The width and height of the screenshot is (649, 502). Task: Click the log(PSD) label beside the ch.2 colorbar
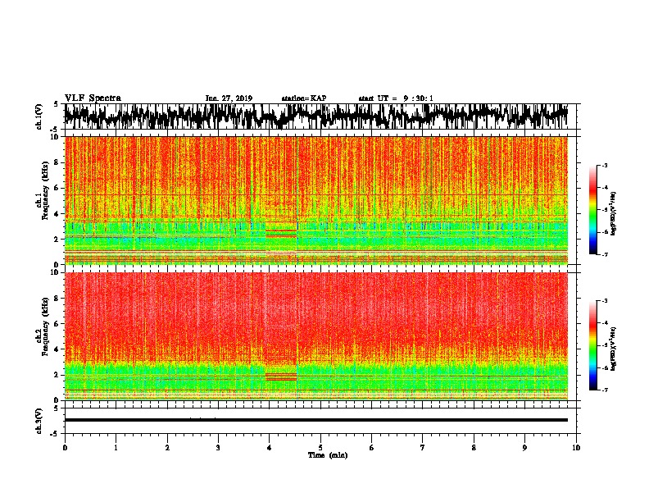[614, 349]
